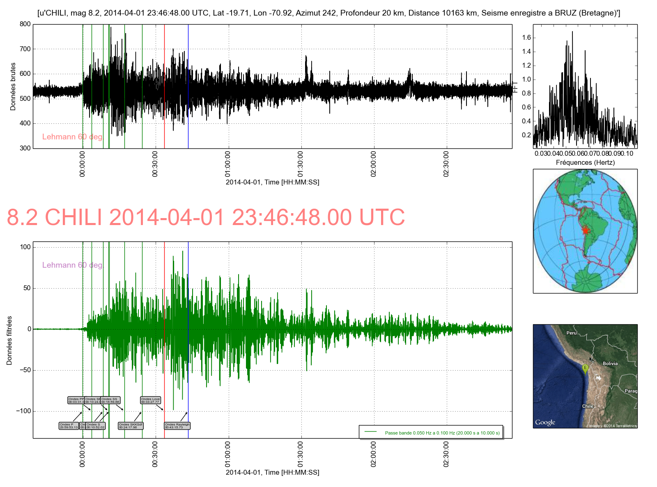The height and width of the screenshot is (487, 657).
Task: Click the Chile label on the map
Action: pyautogui.click(x=588, y=406)
